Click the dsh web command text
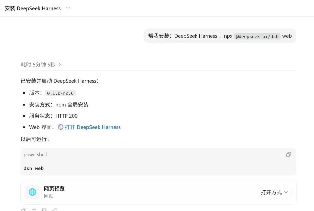314x211 pixels. [x=33, y=168]
